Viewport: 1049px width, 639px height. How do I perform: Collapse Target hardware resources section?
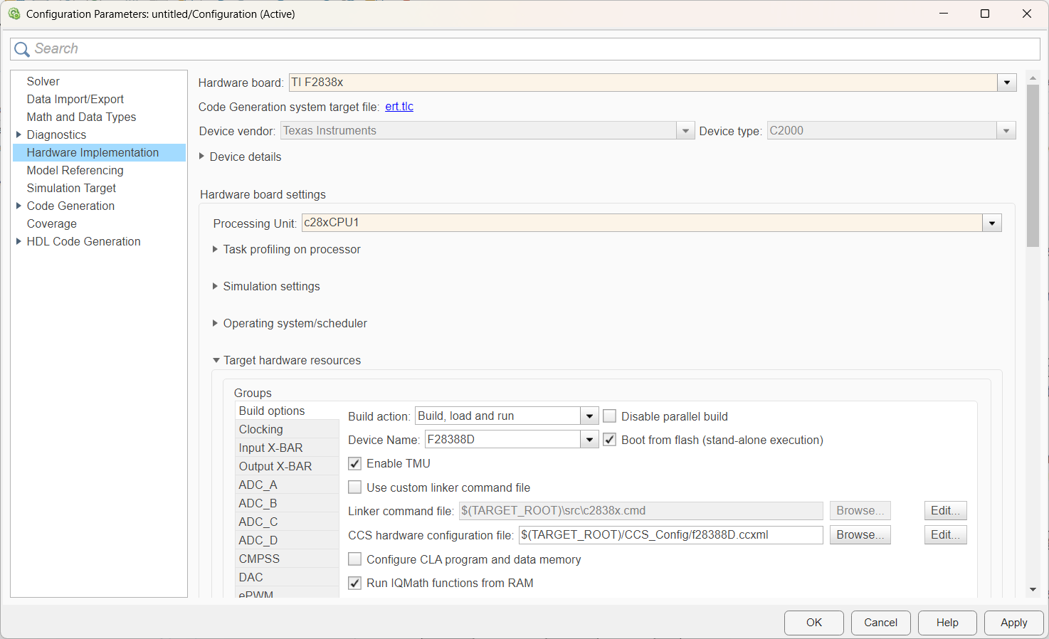pyautogui.click(x=216, y=360)
